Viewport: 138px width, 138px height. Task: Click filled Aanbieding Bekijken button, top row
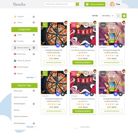(83, 62)
